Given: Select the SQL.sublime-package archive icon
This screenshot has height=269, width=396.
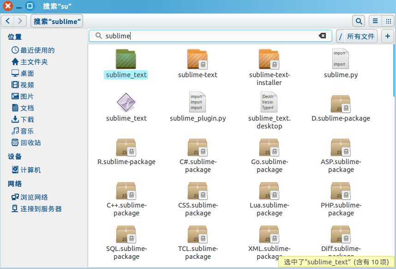Looking at the screenshot, I should click(x=126, y=234).
